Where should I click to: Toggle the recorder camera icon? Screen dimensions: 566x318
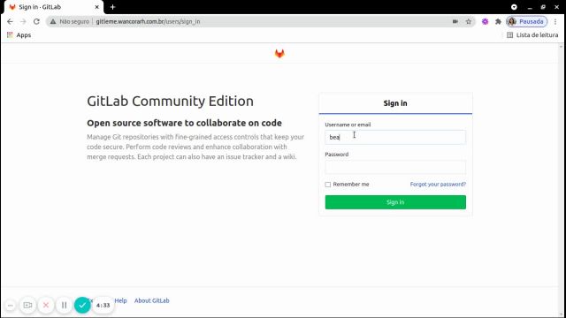(x=27, y=306)
